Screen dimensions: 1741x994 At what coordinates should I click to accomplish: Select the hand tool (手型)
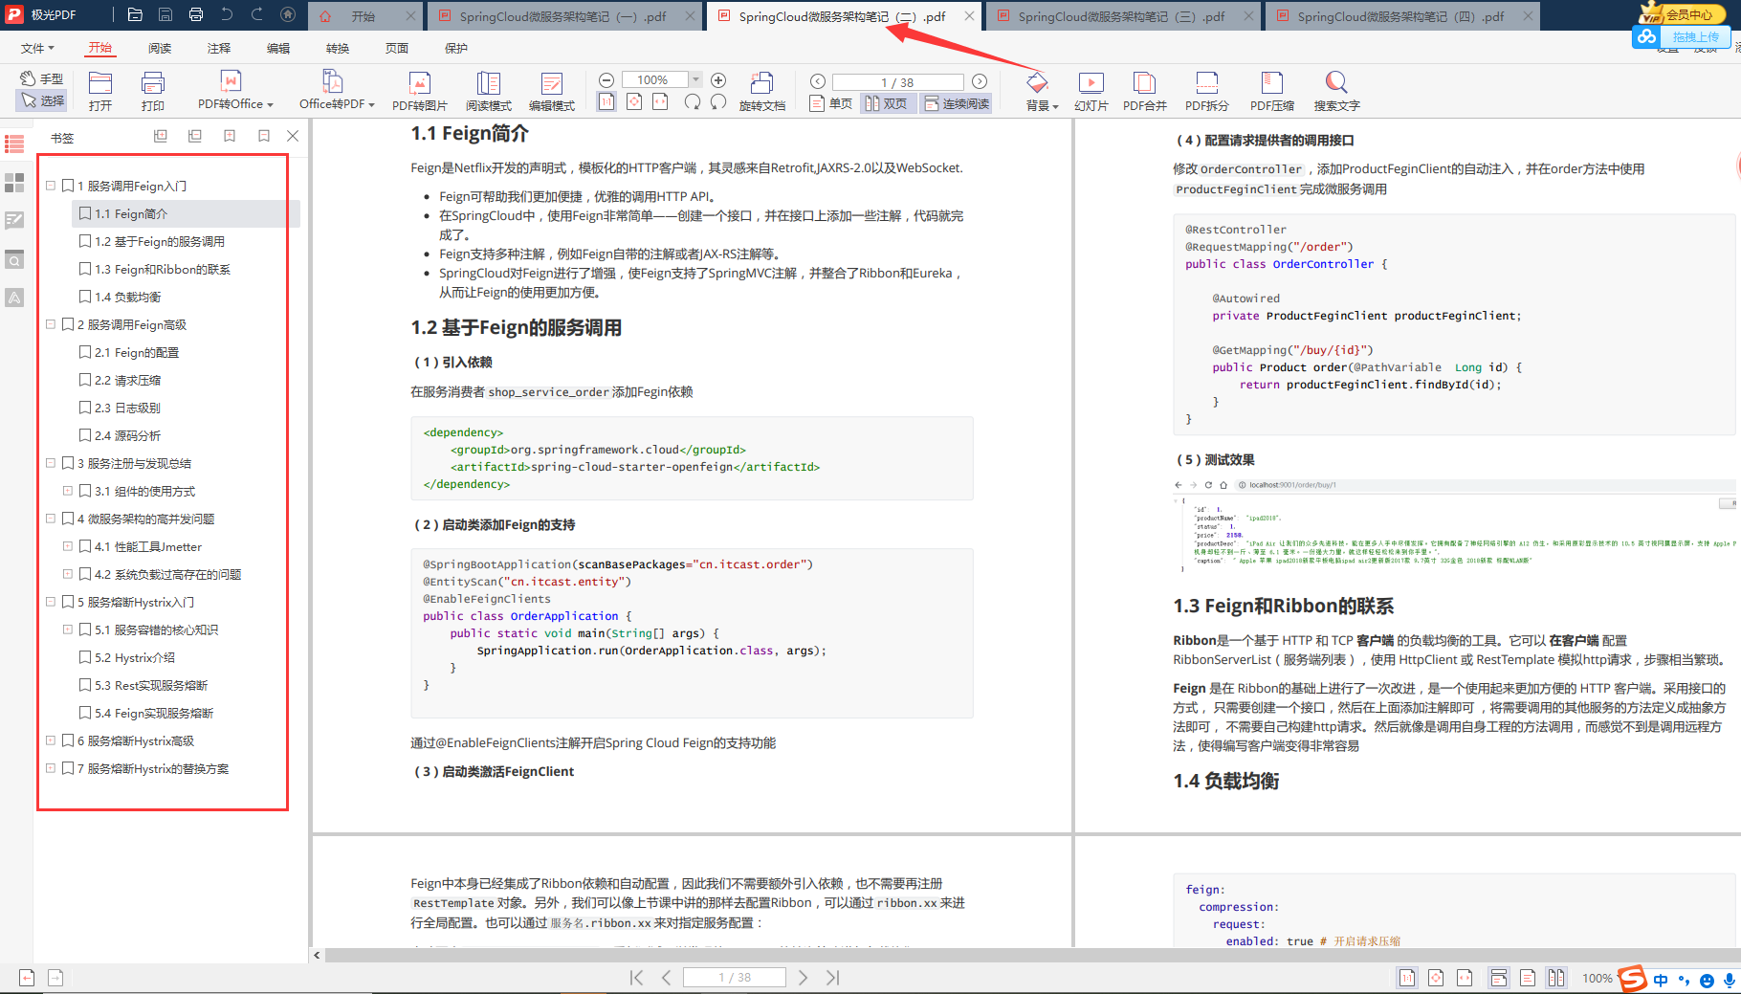(42, 78)
